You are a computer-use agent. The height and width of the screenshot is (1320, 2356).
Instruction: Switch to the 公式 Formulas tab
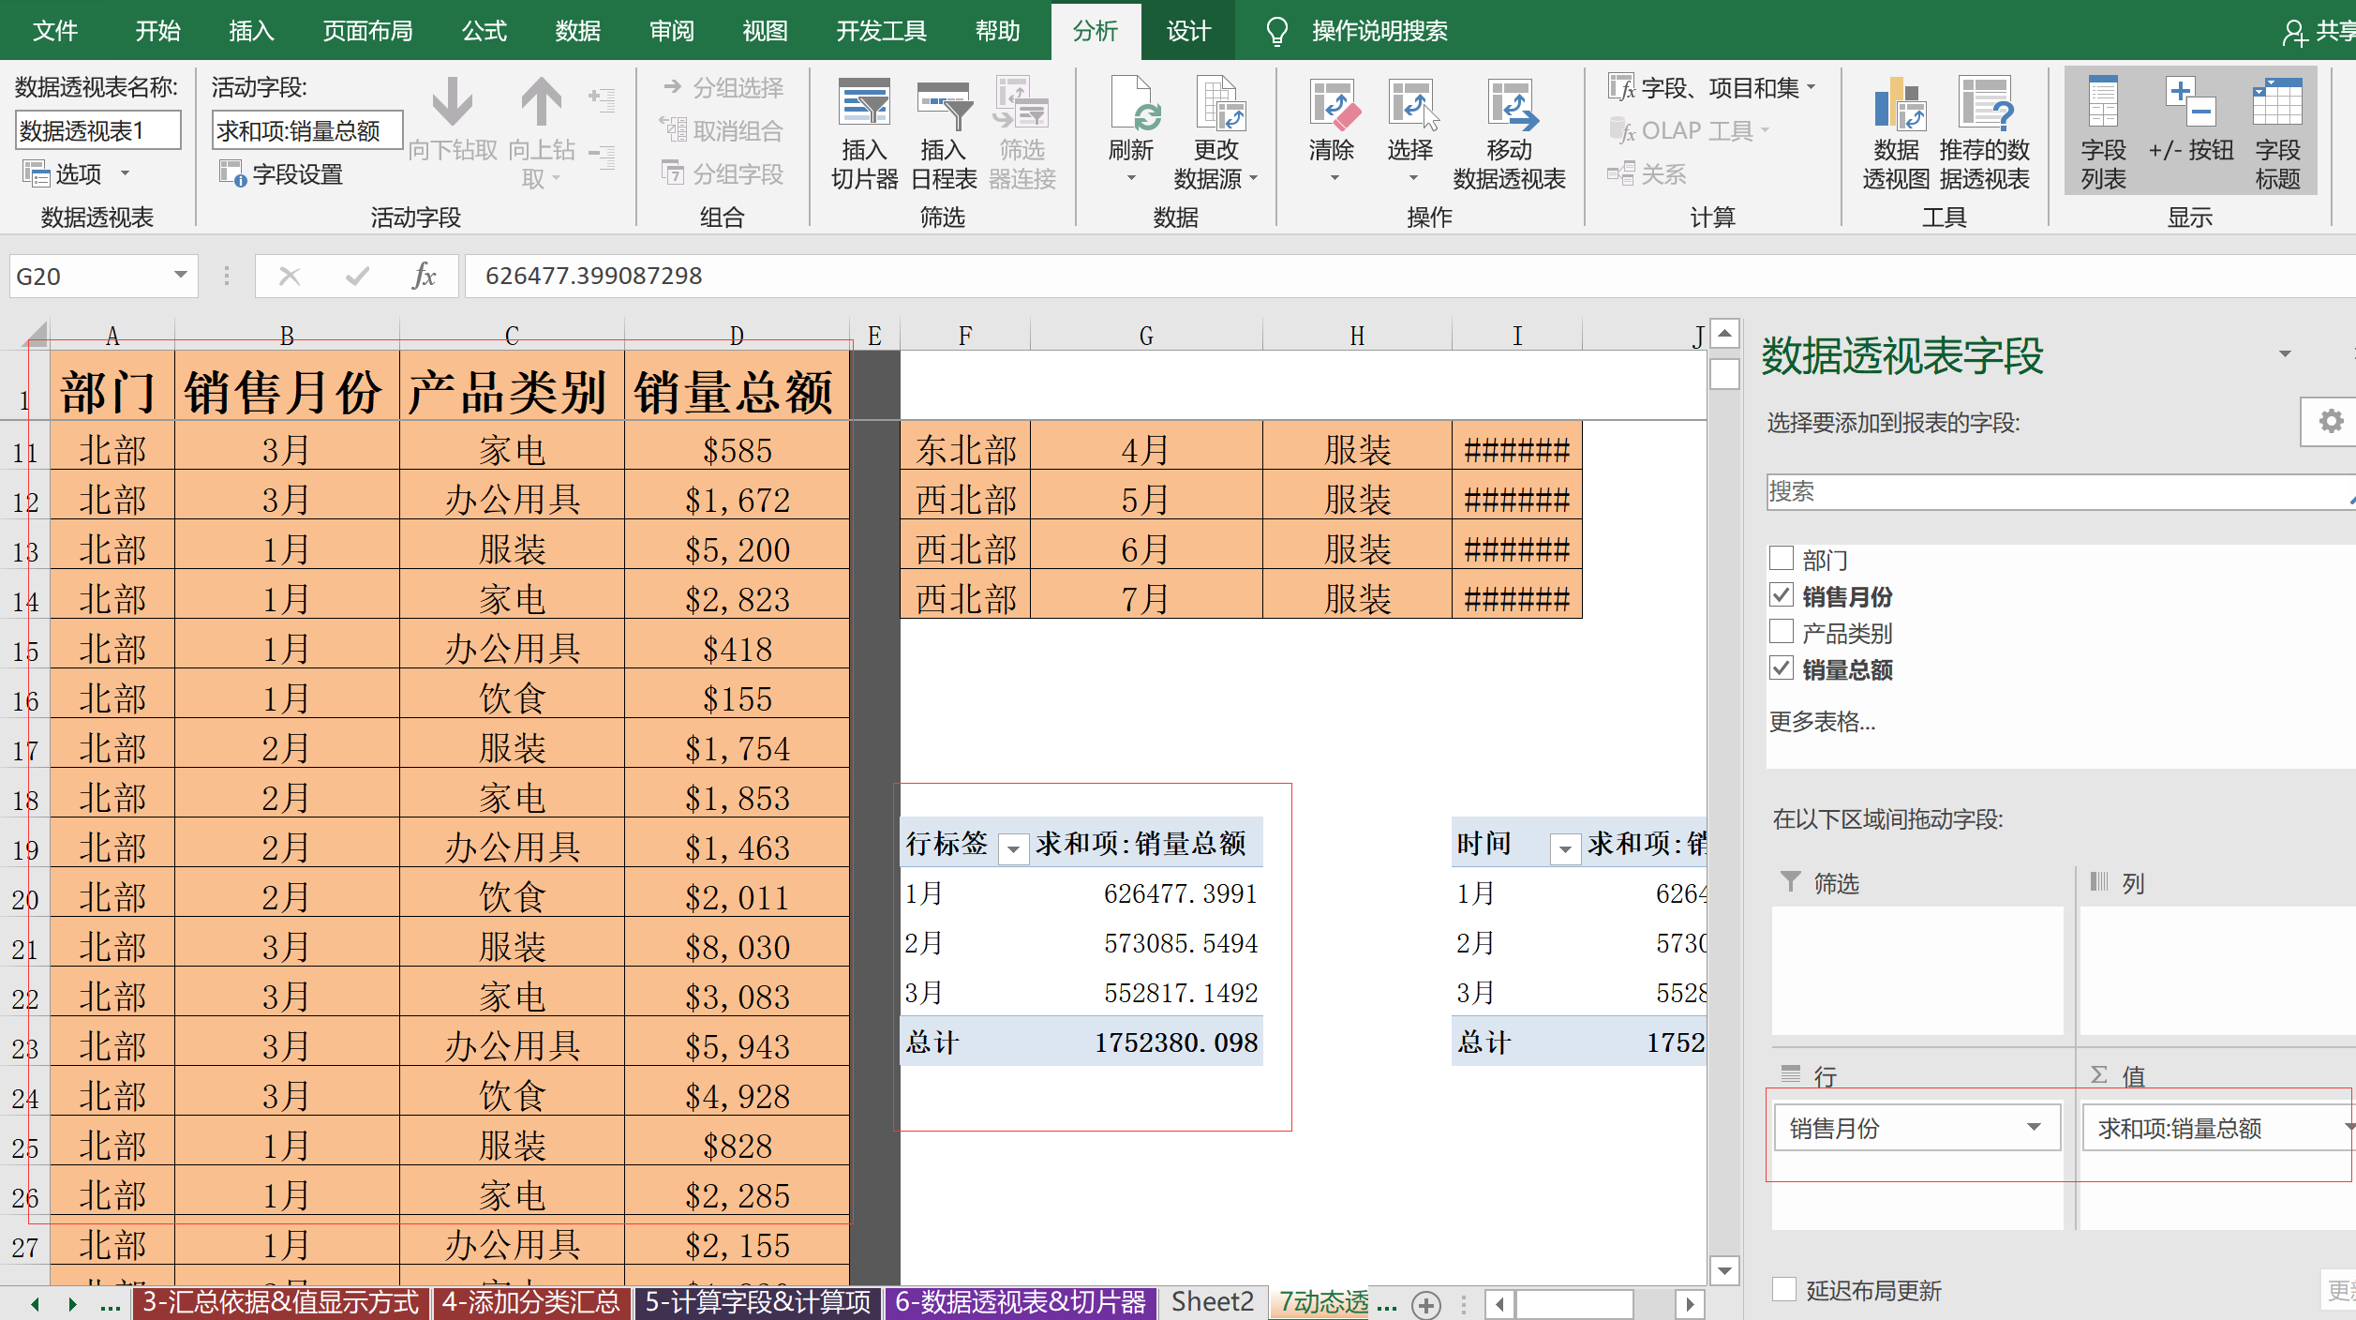pyautogui.click(x=484, y=31)
